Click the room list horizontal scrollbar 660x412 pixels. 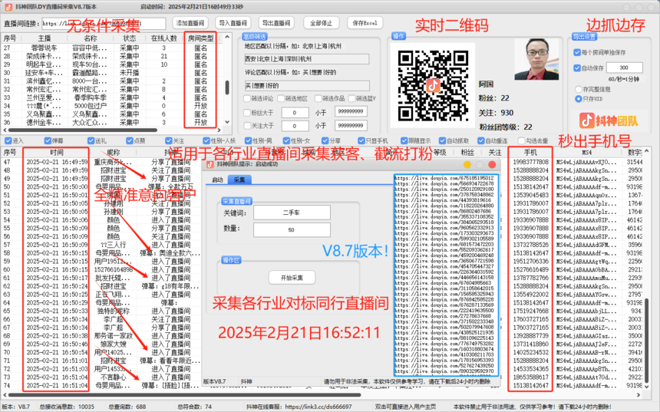[x=83, y=130]
